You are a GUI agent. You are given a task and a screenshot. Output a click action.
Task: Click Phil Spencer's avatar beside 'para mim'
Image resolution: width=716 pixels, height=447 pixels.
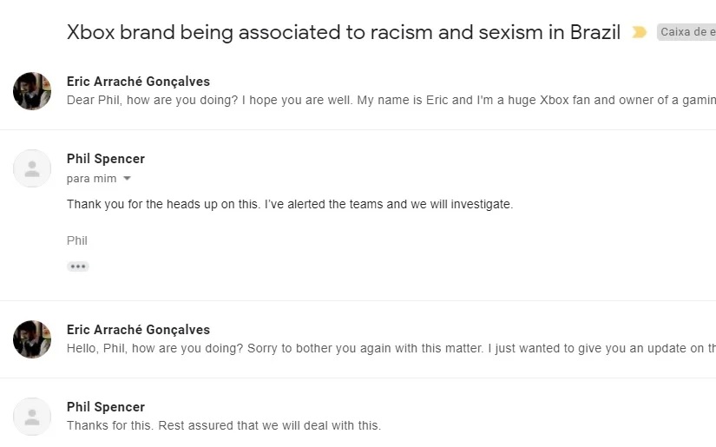click(32, 168)
